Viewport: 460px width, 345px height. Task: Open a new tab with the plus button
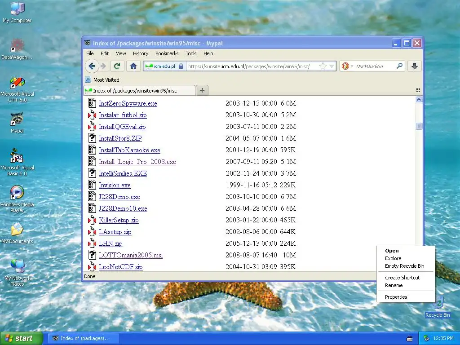click(202, 90)
